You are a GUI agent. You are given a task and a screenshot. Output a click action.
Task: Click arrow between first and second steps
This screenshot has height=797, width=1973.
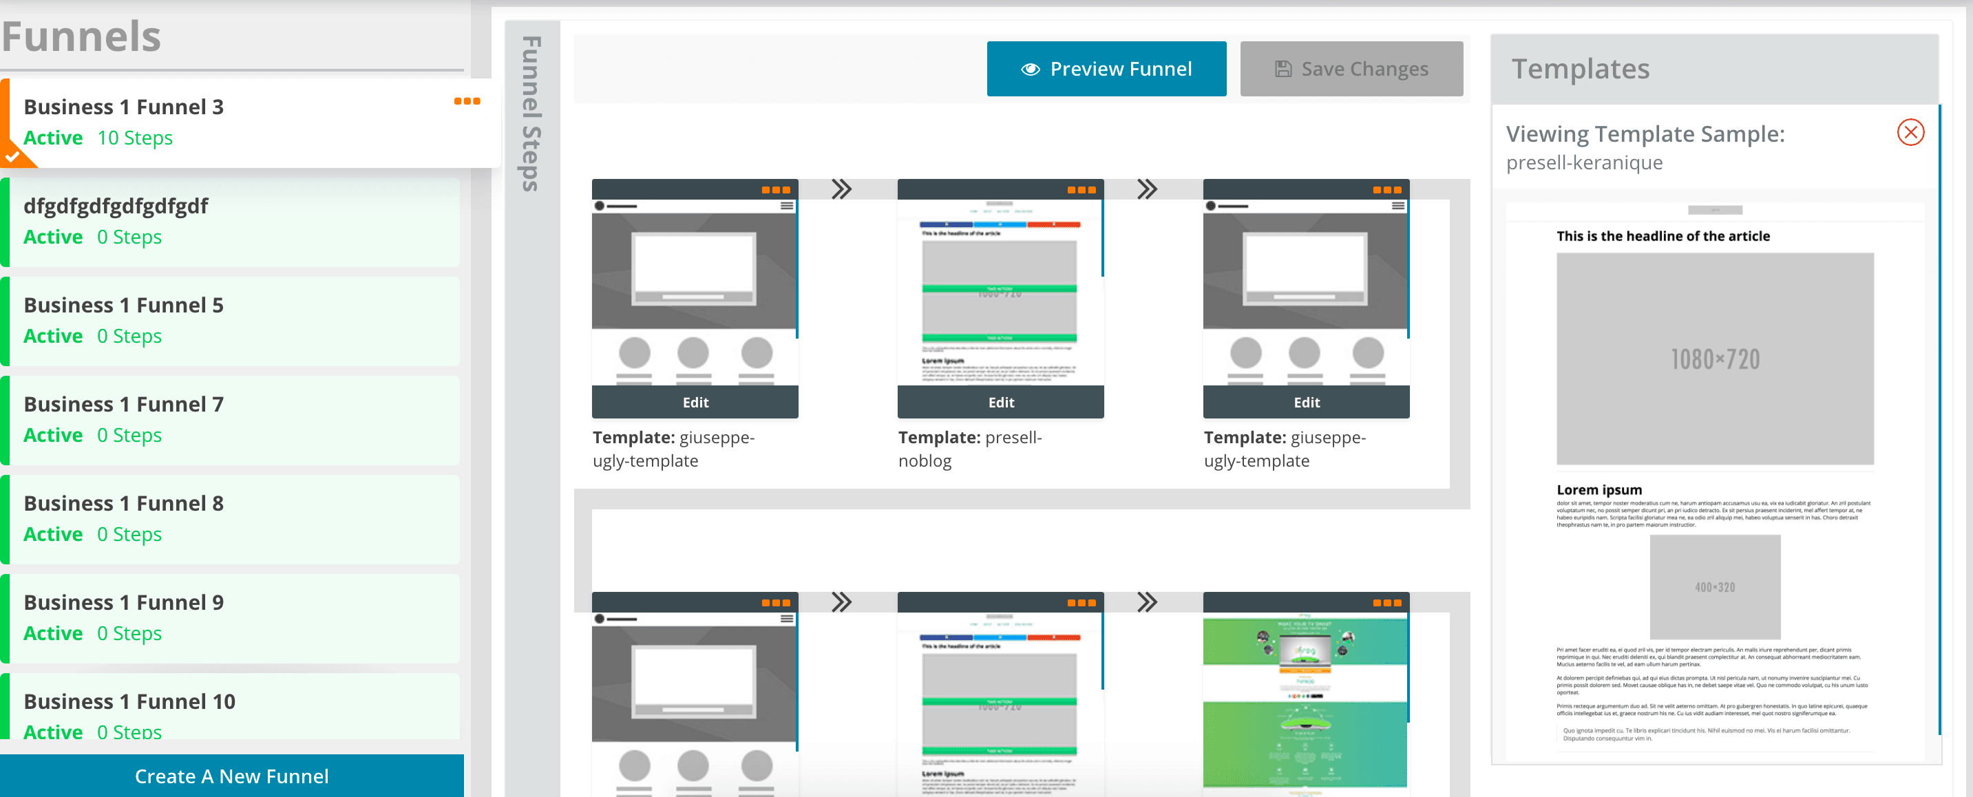(841, 189)
